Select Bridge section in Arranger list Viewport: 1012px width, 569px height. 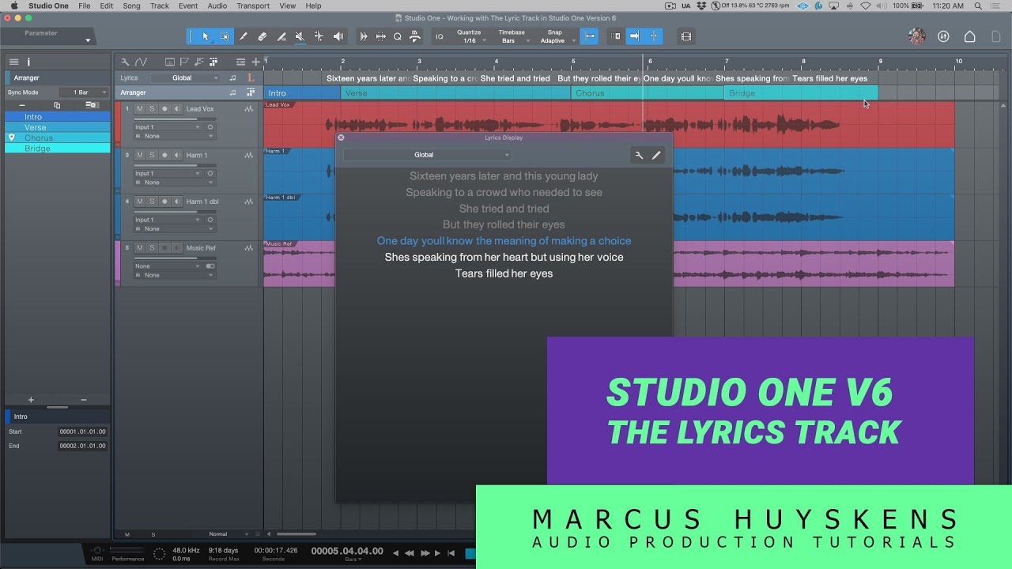pos(58,148)
